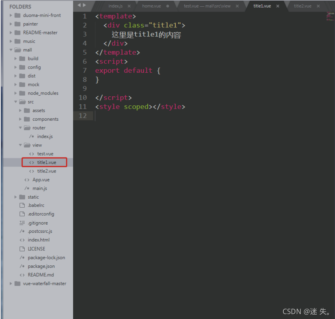Expand the build folder arrow

(x=15, y=58)
